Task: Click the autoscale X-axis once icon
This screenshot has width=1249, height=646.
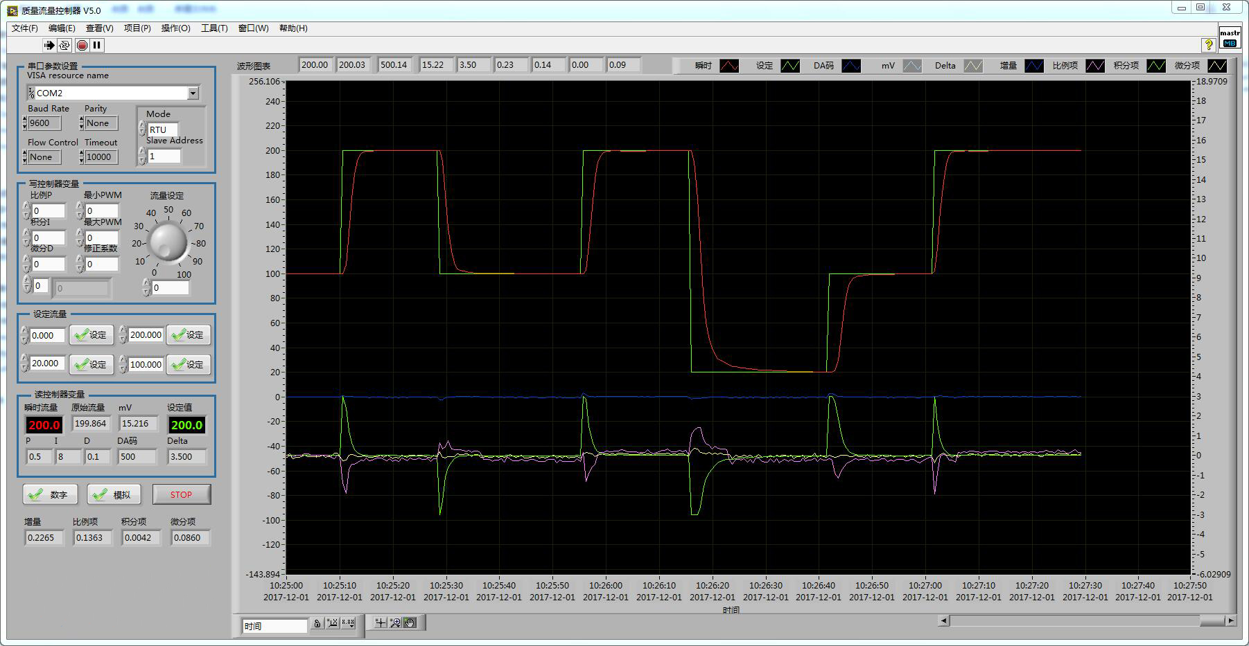Action: click(x=333, y=623)
